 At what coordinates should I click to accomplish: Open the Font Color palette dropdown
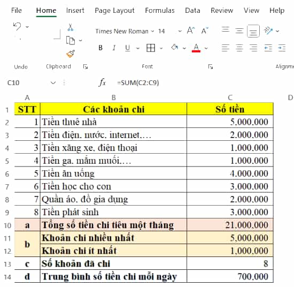(x=206, y=49)
